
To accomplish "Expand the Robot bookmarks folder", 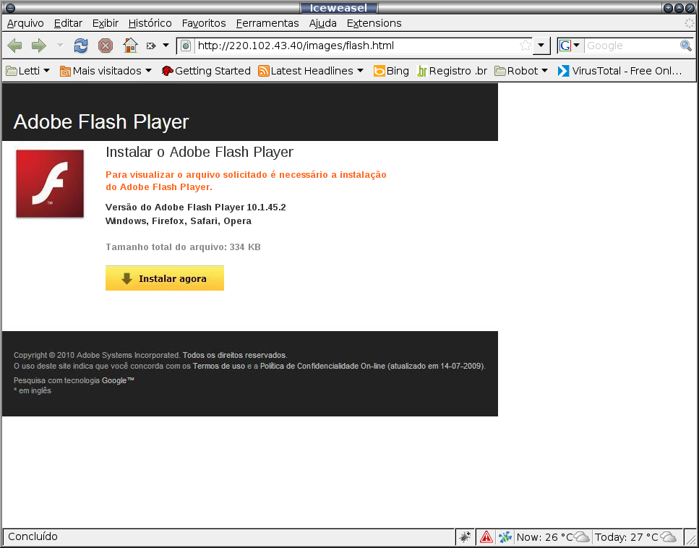I will (x=521, y=71).
